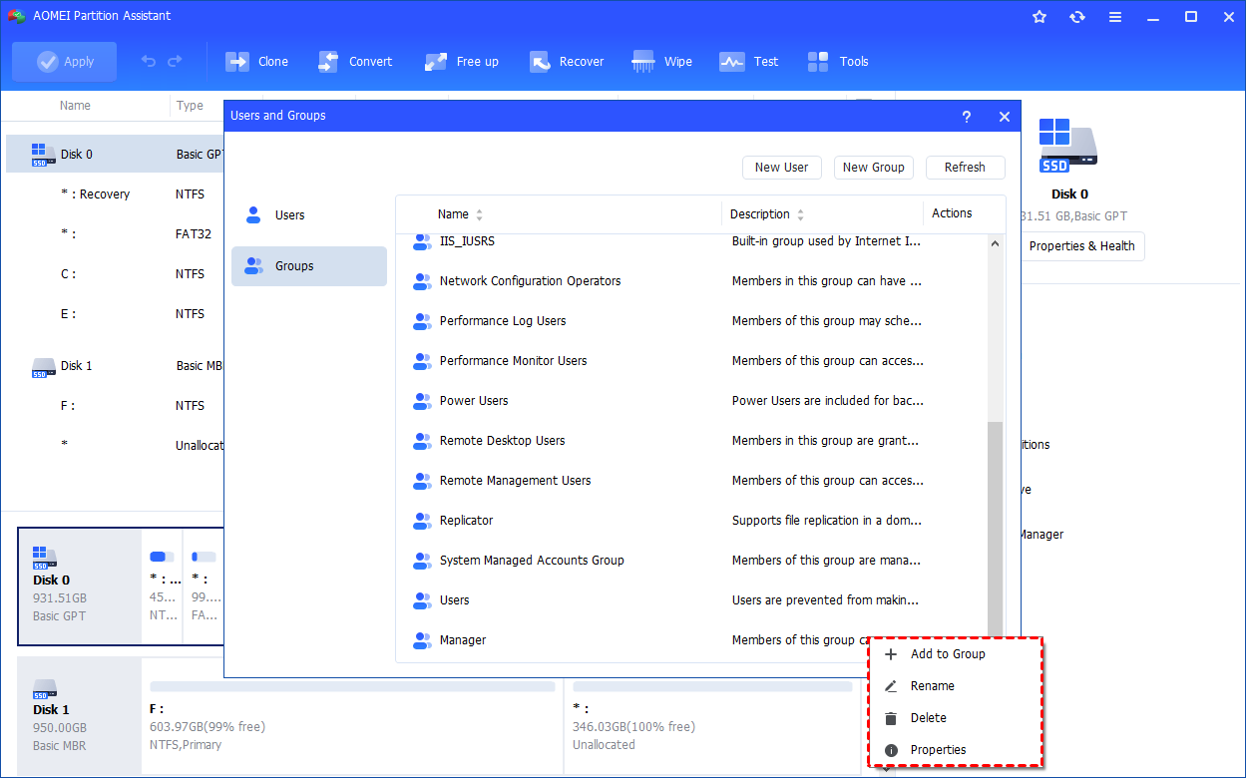Screen dimensions: 1246x778
Task: Select the Recovery partition row
Action: [x=116, y=194]
